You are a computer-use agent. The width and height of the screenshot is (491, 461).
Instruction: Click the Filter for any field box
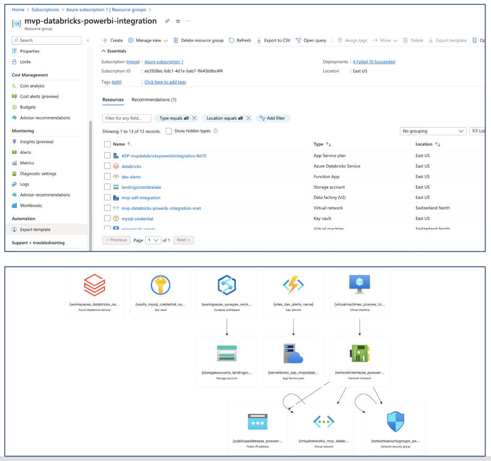tap(127, 118)
